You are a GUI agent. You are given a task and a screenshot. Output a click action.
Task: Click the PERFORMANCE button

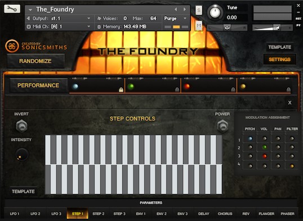point(38,85)
